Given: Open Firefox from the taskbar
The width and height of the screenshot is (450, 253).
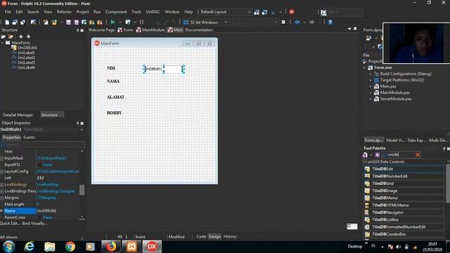Looking at the screenshot, I should click(111, 247).
